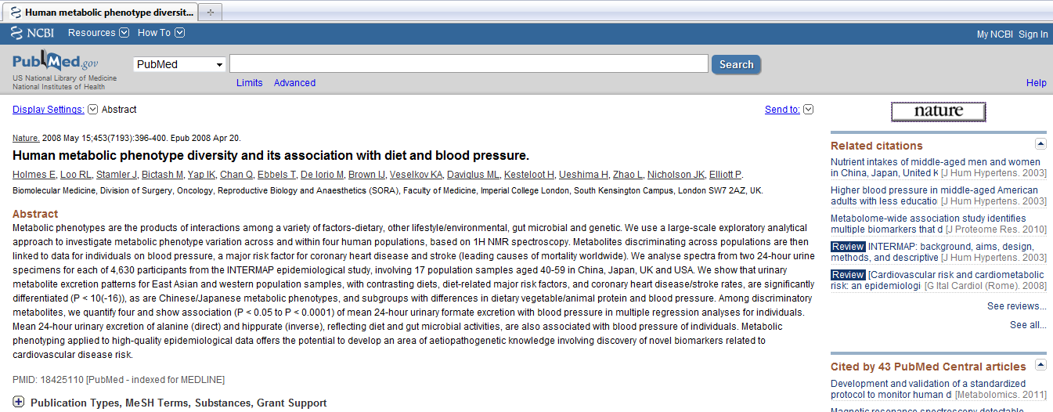This screenshot has width=1053, height=412.
Task: Collapse the Related citations panel arrow
Action: click(x=1040, y=144)
